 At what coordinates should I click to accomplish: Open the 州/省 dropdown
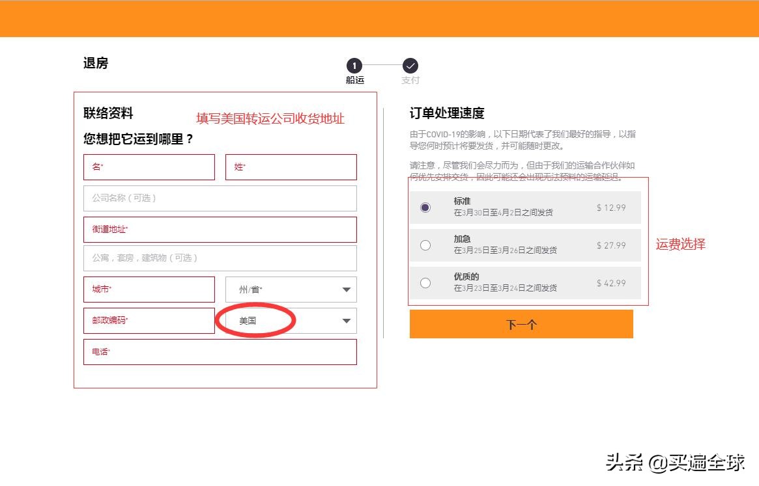(291, 290)
